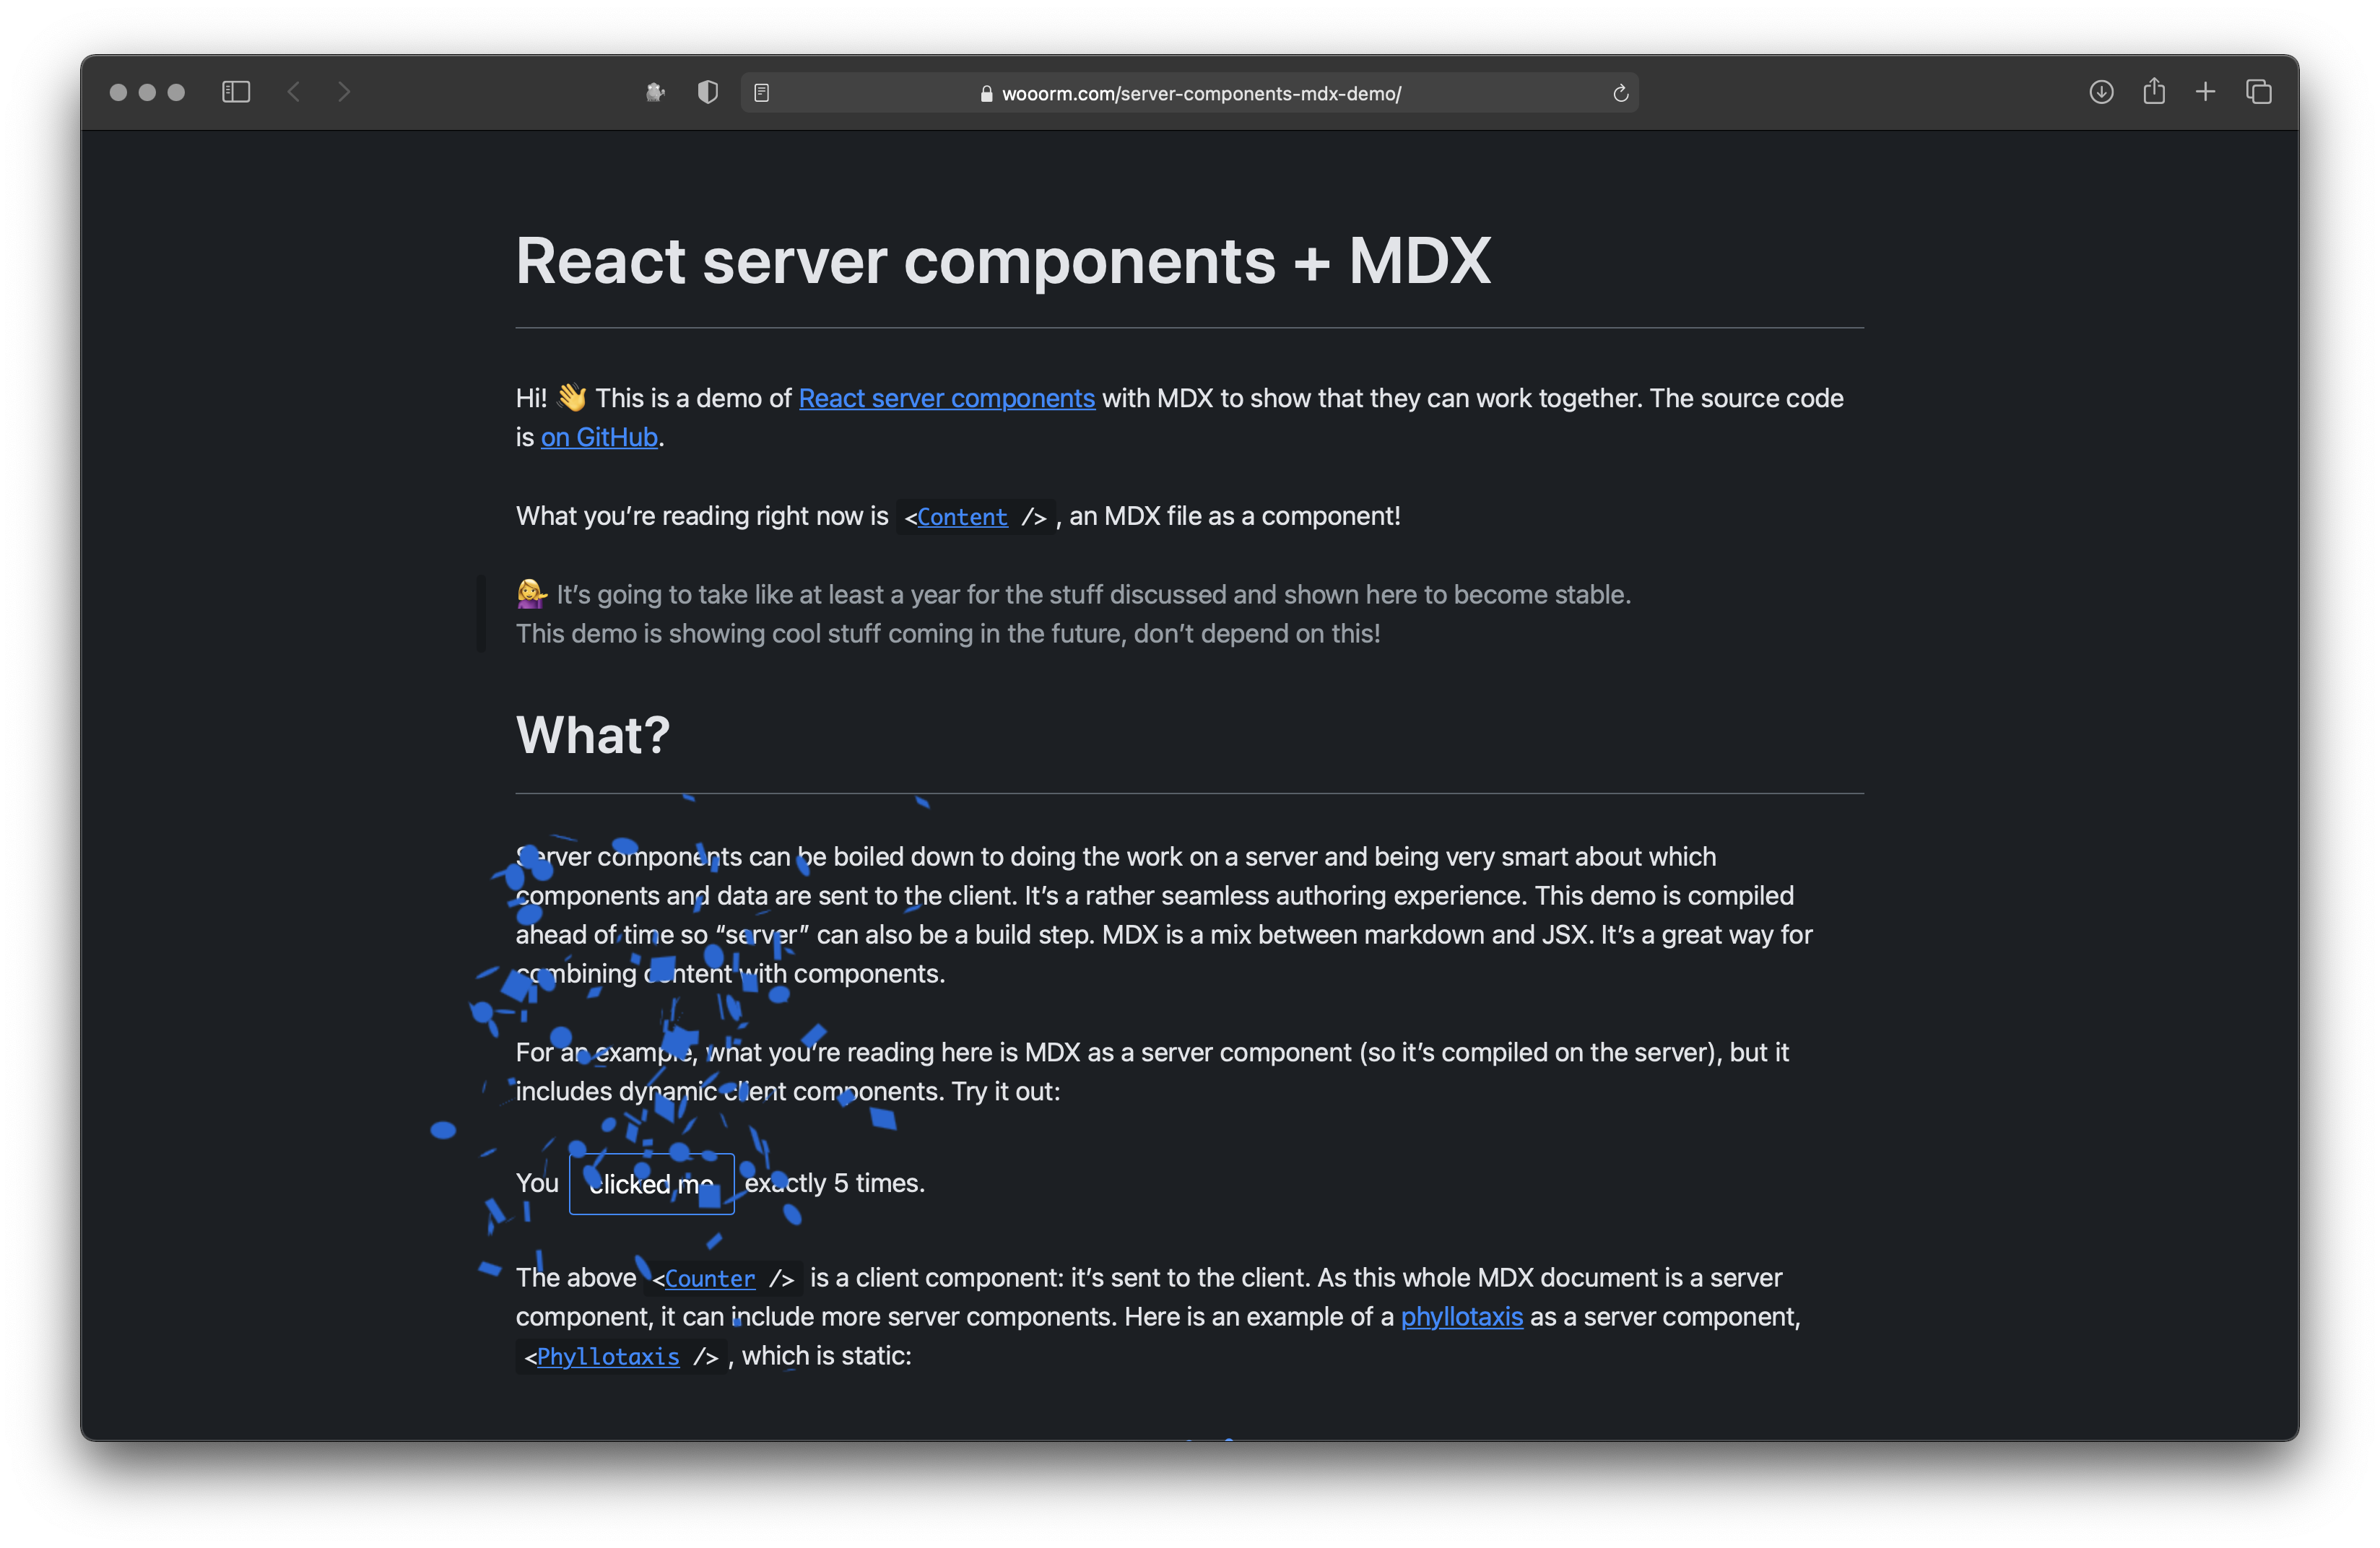Go back to the previous page

coord(294,92)
